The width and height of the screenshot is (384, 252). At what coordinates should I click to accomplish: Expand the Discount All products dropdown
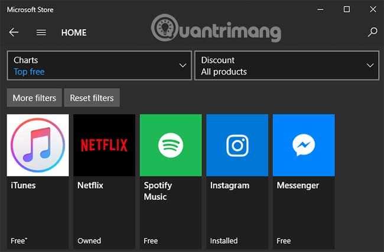(287, 66)
